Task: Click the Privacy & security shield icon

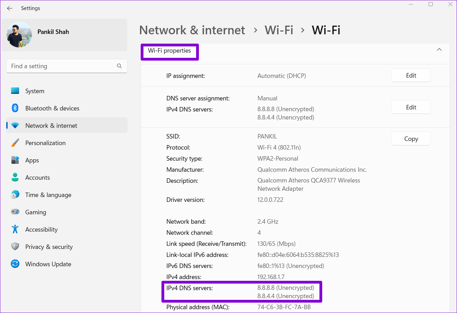Action: tap(15, 247)
